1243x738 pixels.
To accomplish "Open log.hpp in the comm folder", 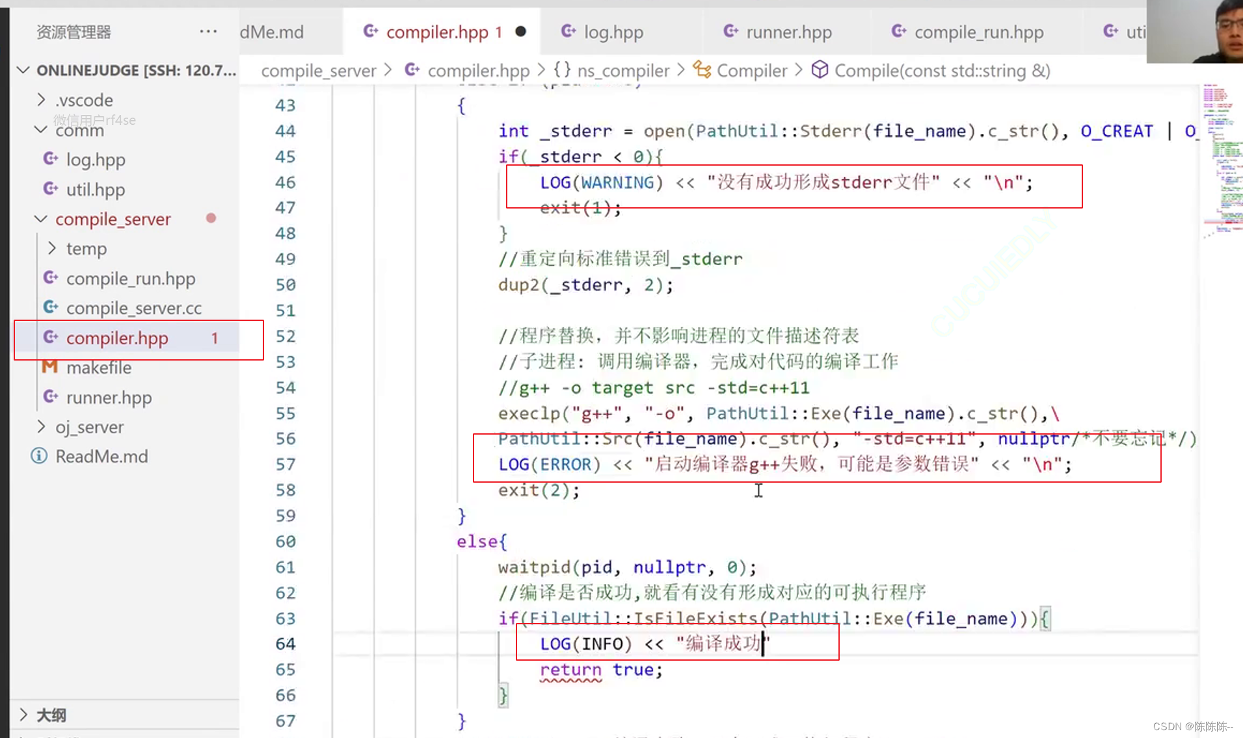I will (x=96, y=160).
